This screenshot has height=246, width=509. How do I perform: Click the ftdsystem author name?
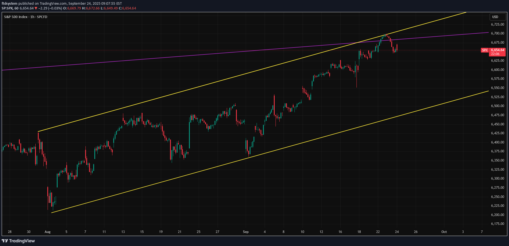point(9,4)
